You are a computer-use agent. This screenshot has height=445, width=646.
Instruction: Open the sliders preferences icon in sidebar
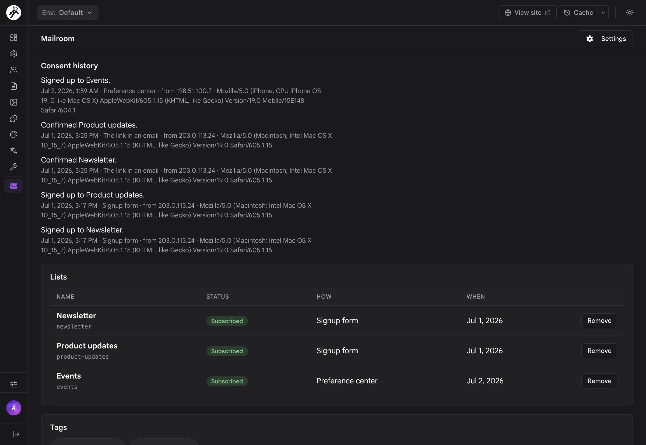tap(14, 385)
